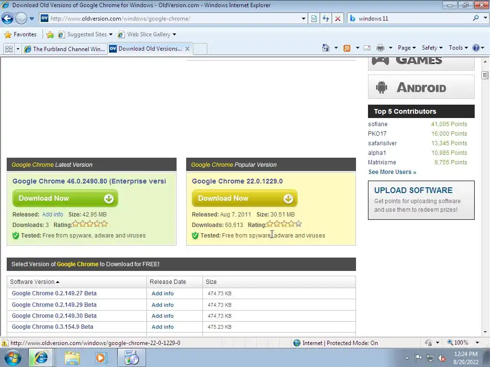The width and height of the screenshot is (490, 367).
Task: Click the magnifier search icon
Action: pyautogui.click(x=476, y=18)
